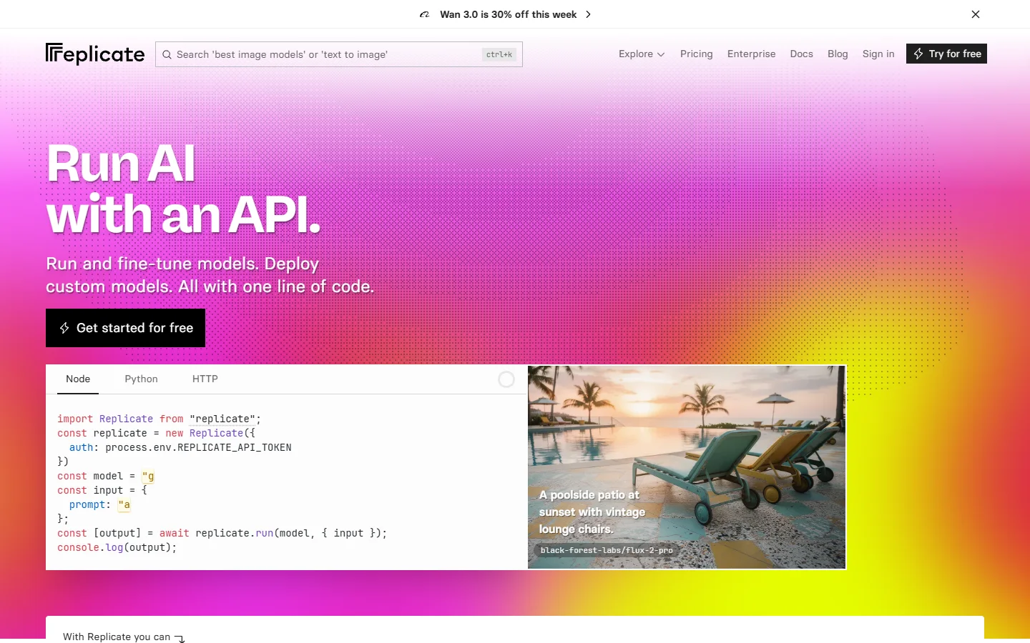Click the 'Run and fine-tune models' subheading
1030x643 pixels.
point(210,275)
